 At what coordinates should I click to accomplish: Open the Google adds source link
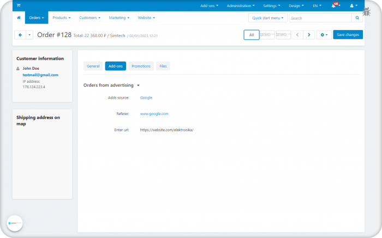click(x=146, y=97)
